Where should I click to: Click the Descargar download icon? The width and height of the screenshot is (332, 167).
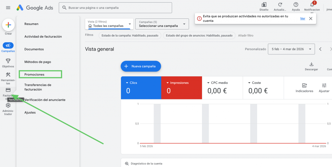click(311, 64)
